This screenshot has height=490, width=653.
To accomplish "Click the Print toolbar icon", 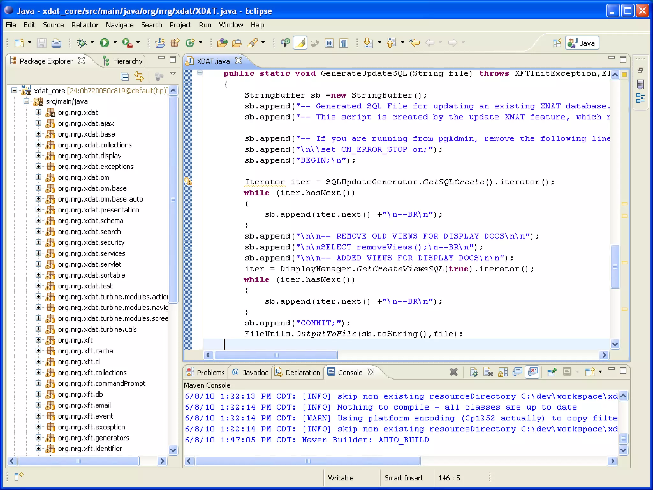I will pos(56,43).
